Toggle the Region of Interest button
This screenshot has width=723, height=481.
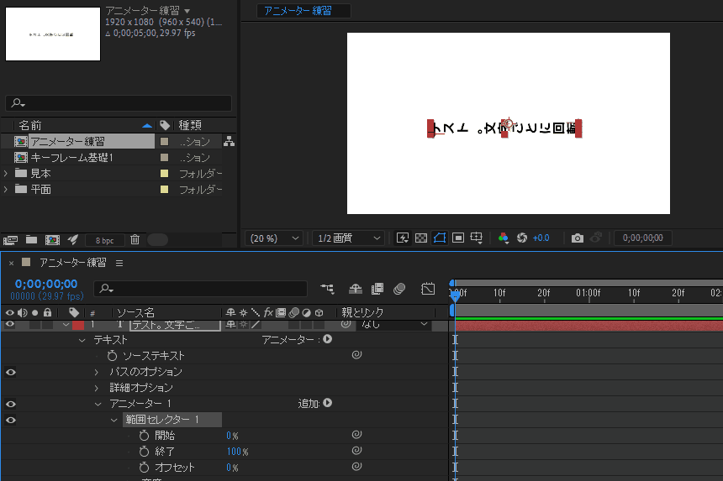pyautogui.click(x=458, y=238)
